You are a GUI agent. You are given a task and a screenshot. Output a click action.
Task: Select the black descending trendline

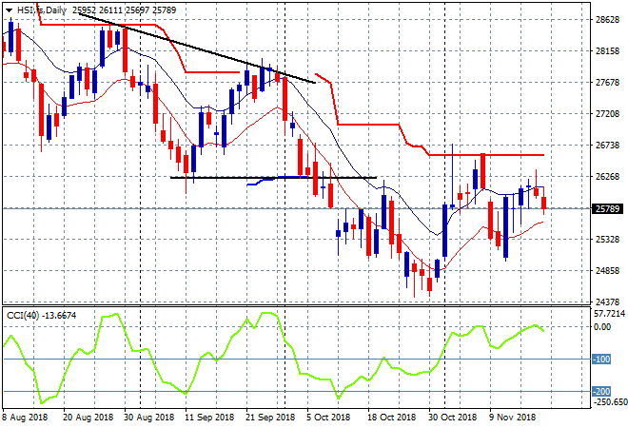[x=198, y=49]
